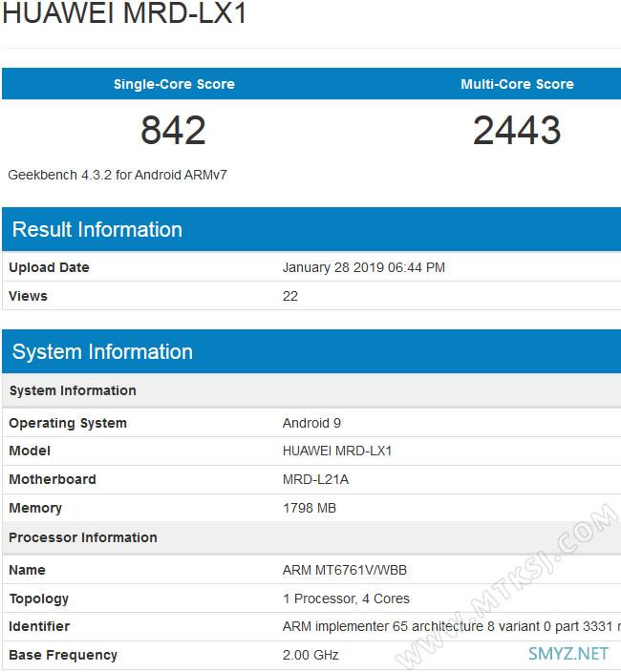Click the ARM implementer 65 identifier value
The width and height of the screenshot is (621, 672).
452,626
